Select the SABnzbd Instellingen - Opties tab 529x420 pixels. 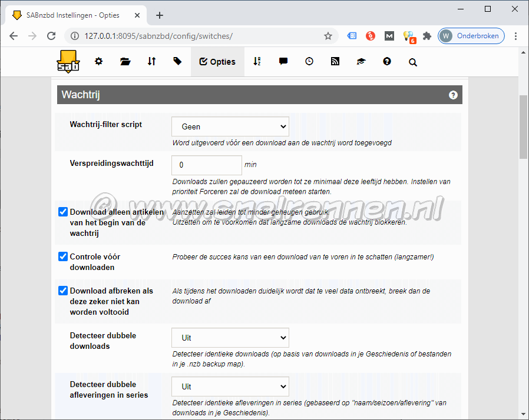(x=76, y=15)
